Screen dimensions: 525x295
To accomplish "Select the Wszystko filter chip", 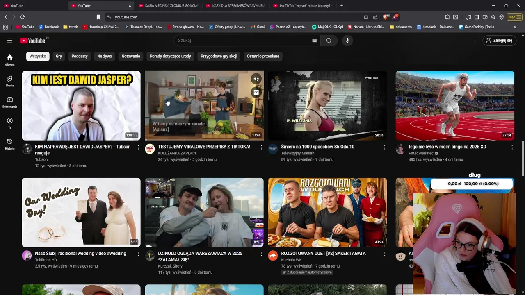I will coord(38,56).
